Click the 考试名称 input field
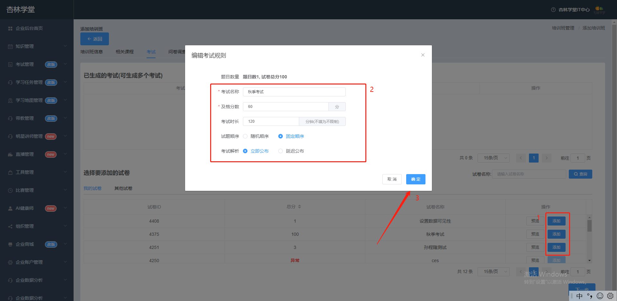 294,92
